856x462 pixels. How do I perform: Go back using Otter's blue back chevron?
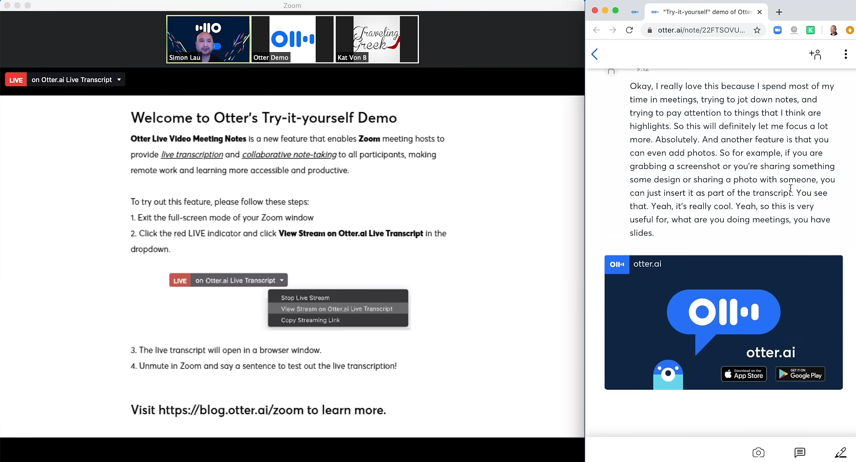coord(595,54)
